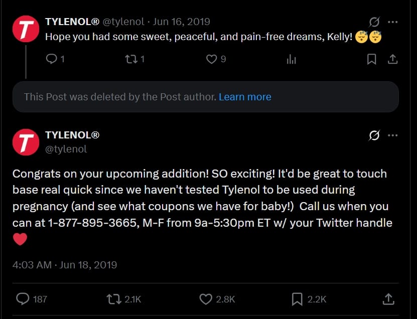Open more options on the Jun 16 post
Image resolution: width=417 pixels, height=319 pixels.
[393, 22]
